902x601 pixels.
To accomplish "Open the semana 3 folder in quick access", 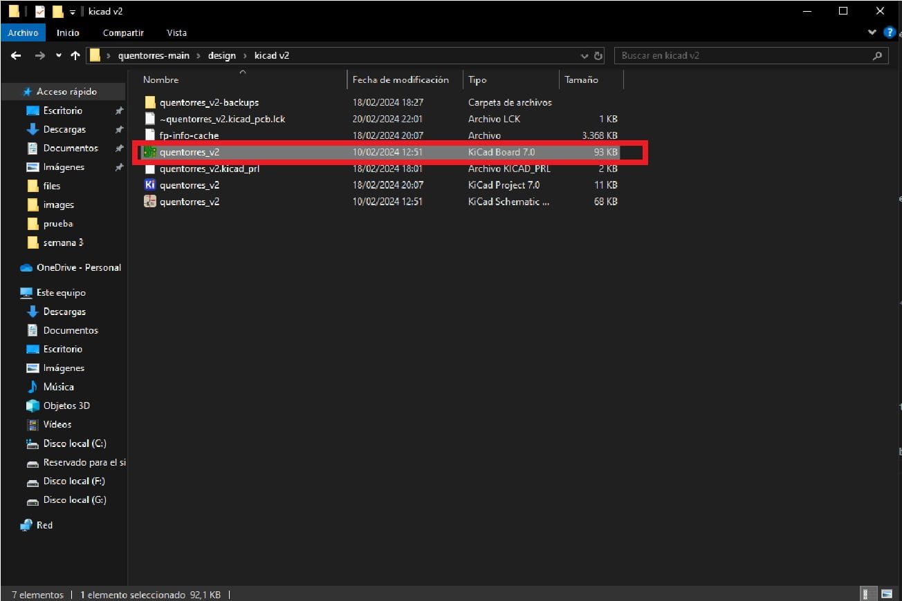I will (x=55, y=242).
